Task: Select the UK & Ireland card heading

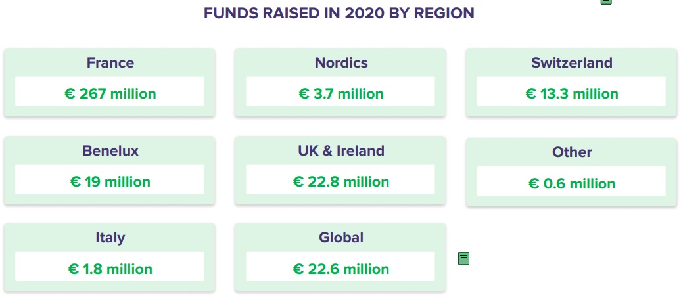Action: 341,151
